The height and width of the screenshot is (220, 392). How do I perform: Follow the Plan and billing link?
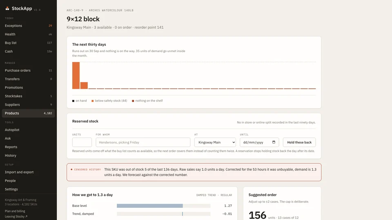[15, 211]
